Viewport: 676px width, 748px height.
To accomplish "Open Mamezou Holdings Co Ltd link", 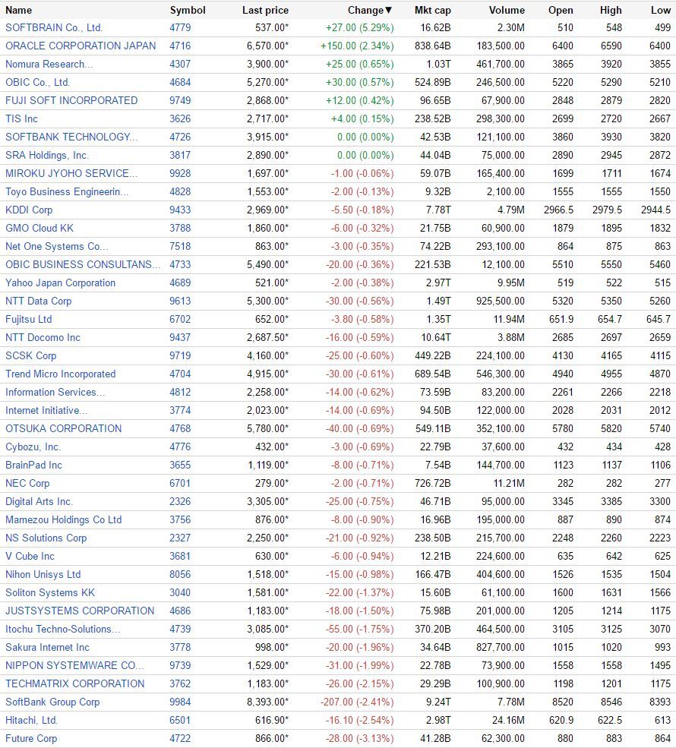I will (64, 520).
